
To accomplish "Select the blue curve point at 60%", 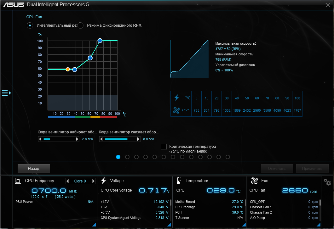I will coord(75,70).
